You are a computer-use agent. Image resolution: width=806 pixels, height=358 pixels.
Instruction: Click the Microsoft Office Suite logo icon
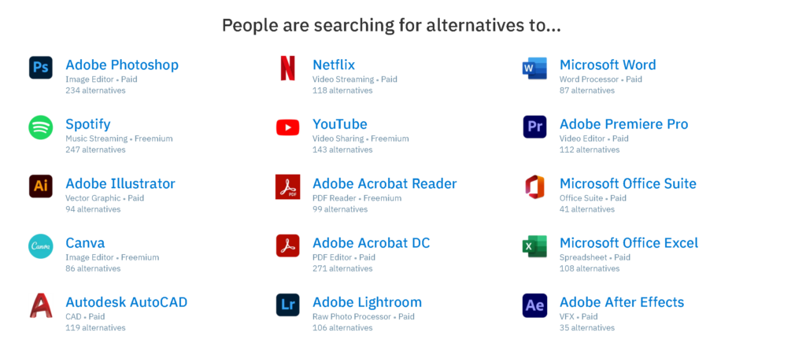pos(534,186)
